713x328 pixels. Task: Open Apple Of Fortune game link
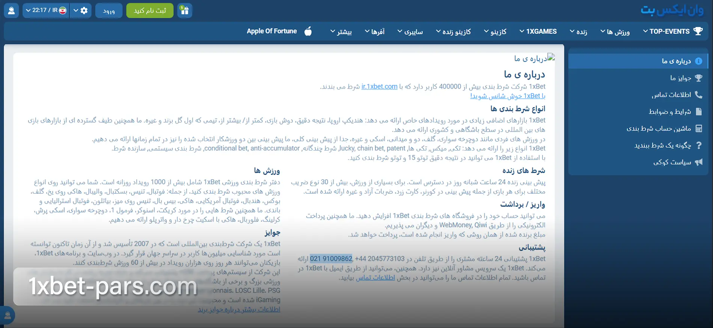click(x=272, y=31)
